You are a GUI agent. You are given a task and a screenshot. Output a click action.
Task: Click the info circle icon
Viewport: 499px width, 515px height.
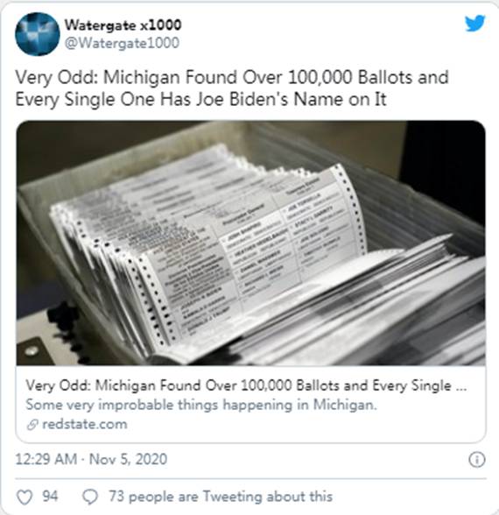[x=476, y=460]
